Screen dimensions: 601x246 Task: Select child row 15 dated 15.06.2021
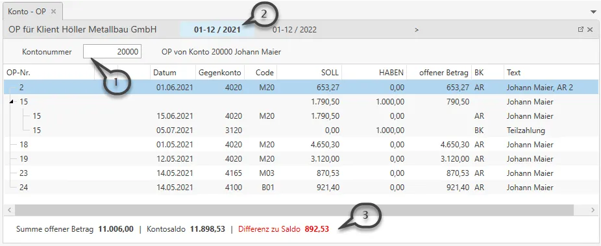tap(301, 116)
